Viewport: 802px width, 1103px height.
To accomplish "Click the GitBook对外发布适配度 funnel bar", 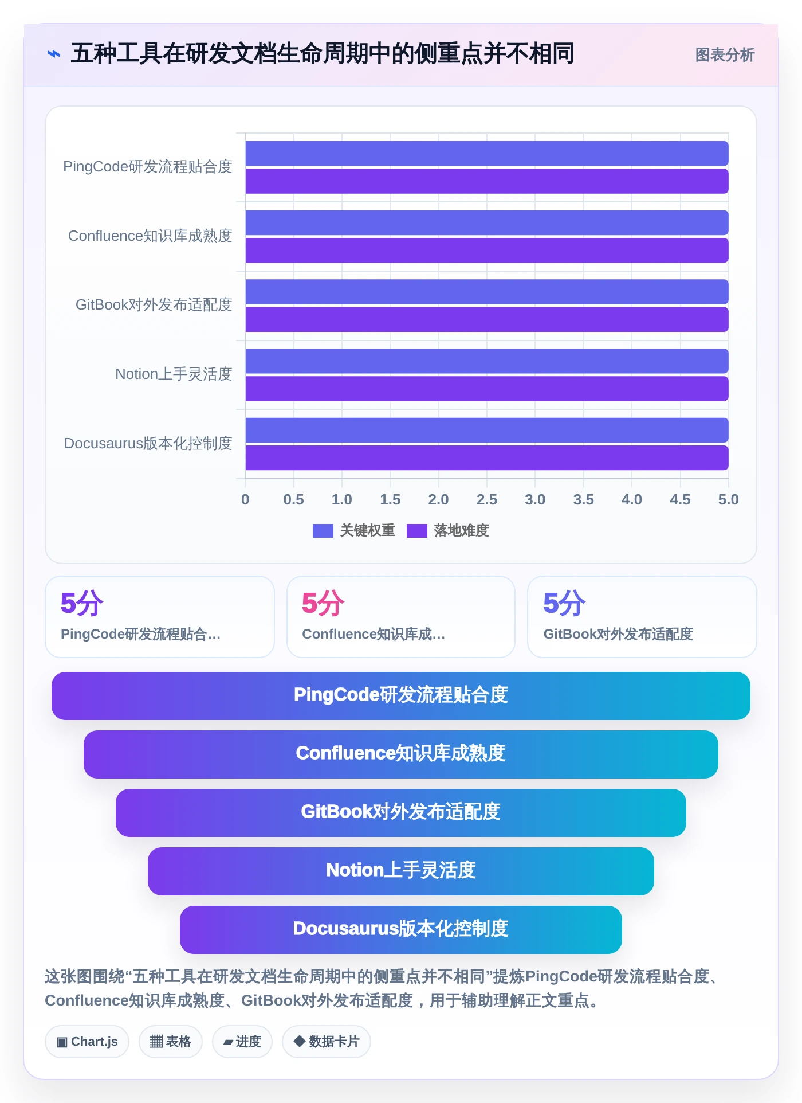I will (401, 813).
